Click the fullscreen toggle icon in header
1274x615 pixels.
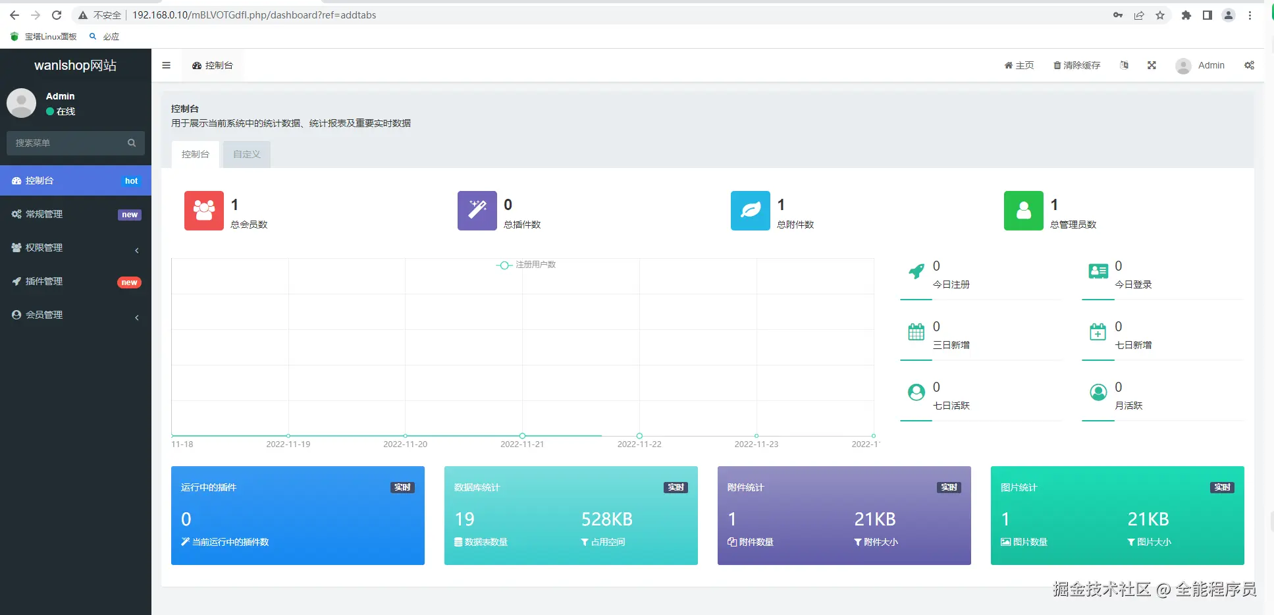[x=1152, y=65]
